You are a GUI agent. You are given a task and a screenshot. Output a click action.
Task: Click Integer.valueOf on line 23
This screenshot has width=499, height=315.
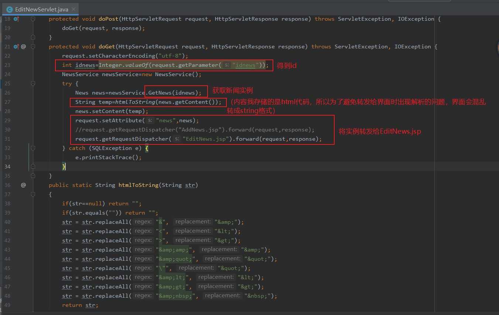click(x=123, y=65)
